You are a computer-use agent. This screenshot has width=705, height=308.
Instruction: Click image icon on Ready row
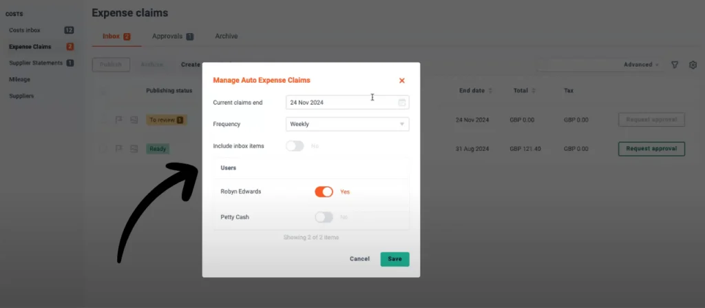(134, 149)
